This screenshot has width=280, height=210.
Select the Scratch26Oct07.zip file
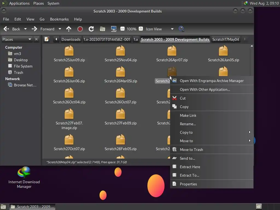(x=121, y=96)
